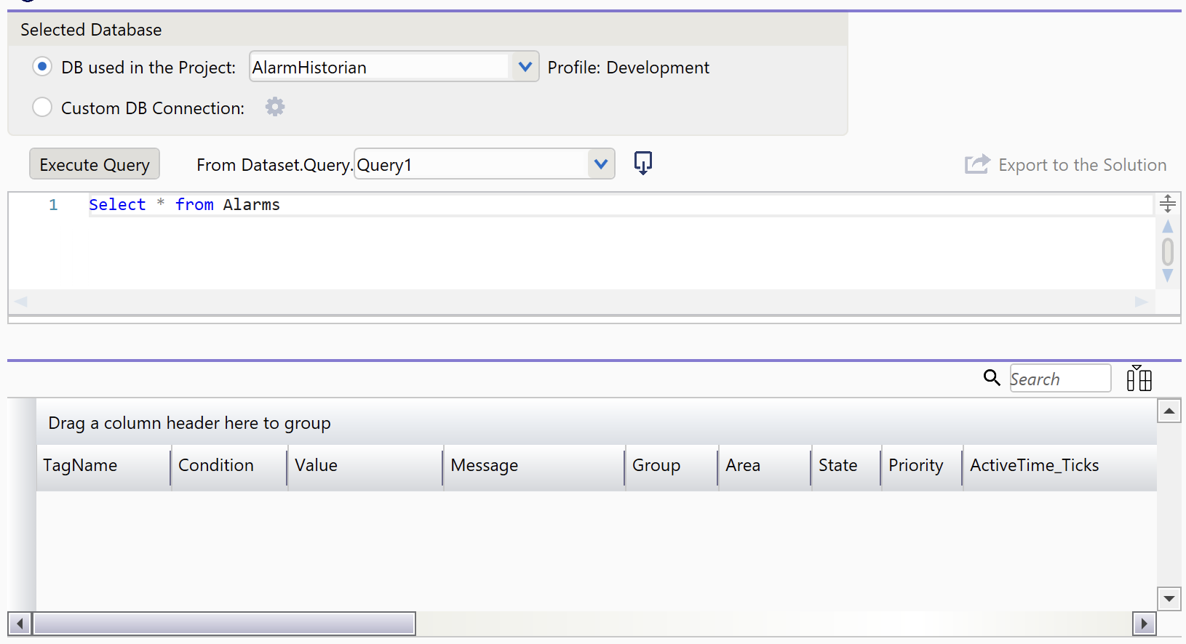Click the Custom DB Connection gear icon

coord(274,108)
